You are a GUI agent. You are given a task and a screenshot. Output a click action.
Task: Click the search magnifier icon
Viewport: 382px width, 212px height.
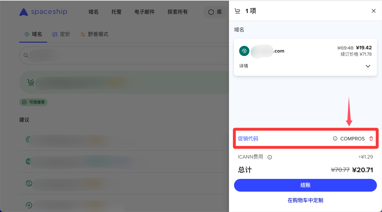pyautogui.click(x=26, y=56)
